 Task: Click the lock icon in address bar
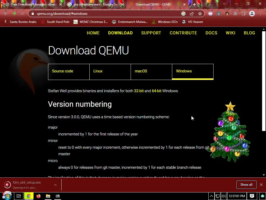pos(33,14)
